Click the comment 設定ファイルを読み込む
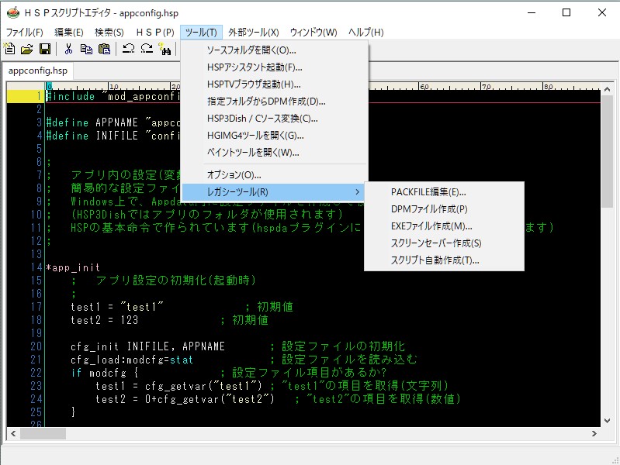This screenshot has height=465, width=620. 349,360
